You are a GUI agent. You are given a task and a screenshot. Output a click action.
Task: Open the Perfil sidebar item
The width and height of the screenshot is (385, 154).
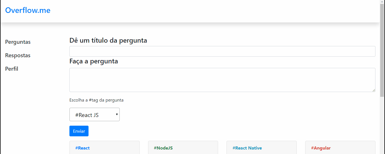[12, 69]
